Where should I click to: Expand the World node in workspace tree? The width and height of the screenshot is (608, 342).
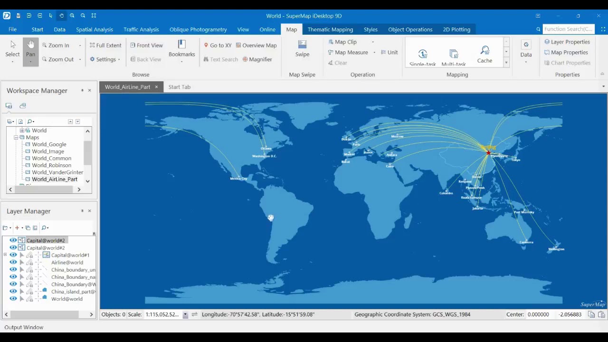click(x=21, y=130)
